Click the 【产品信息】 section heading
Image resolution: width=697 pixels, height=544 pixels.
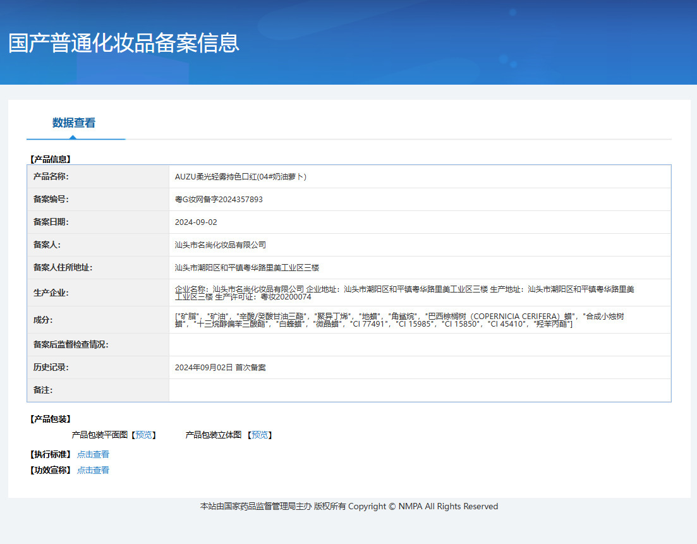51,160
